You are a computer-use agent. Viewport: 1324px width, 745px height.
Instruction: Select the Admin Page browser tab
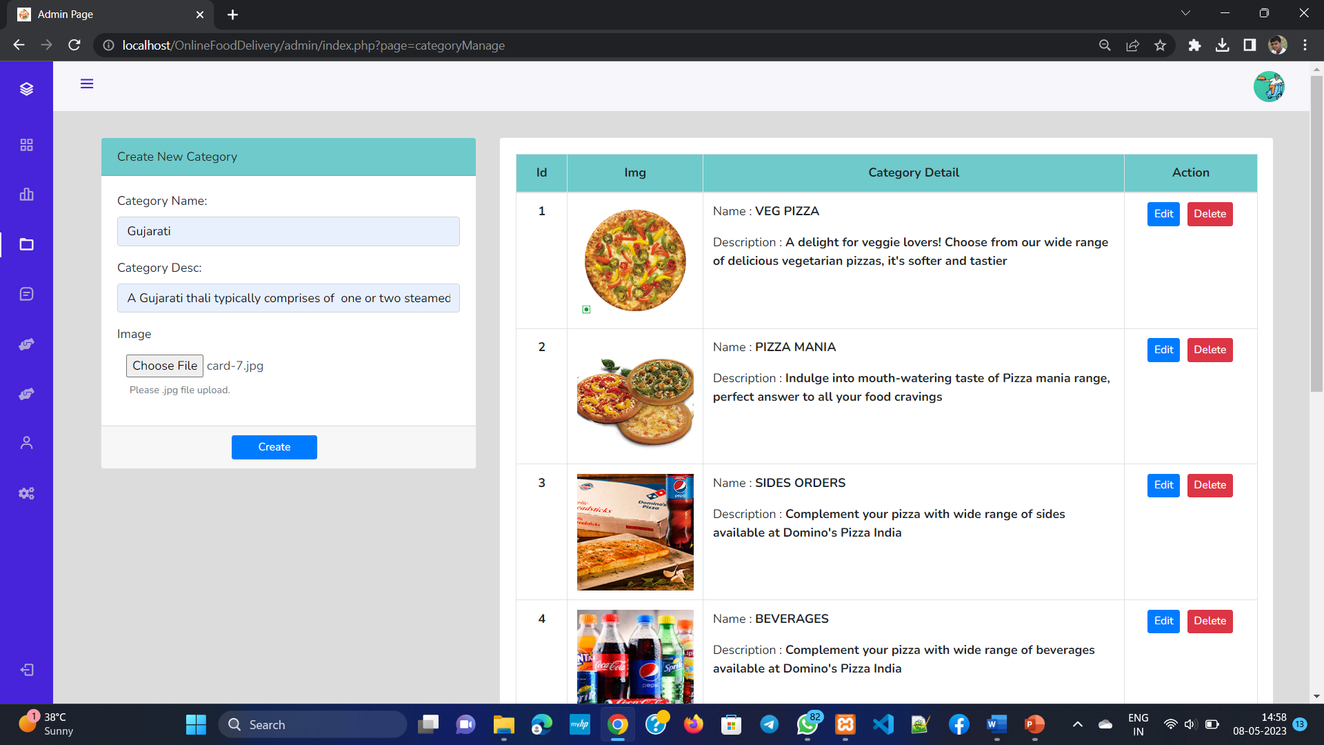tap(110, 14)
